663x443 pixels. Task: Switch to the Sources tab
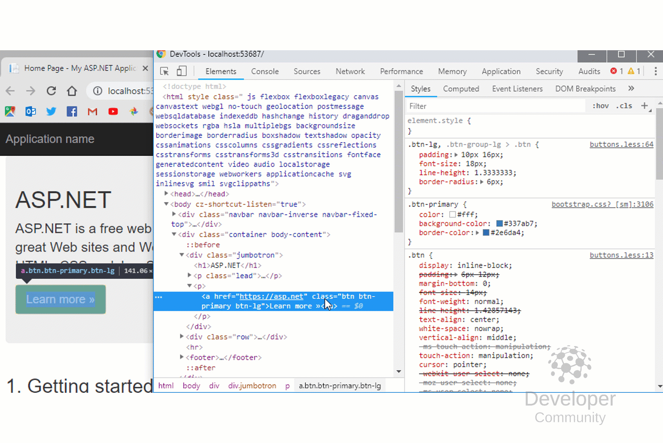tap(307, 71)
